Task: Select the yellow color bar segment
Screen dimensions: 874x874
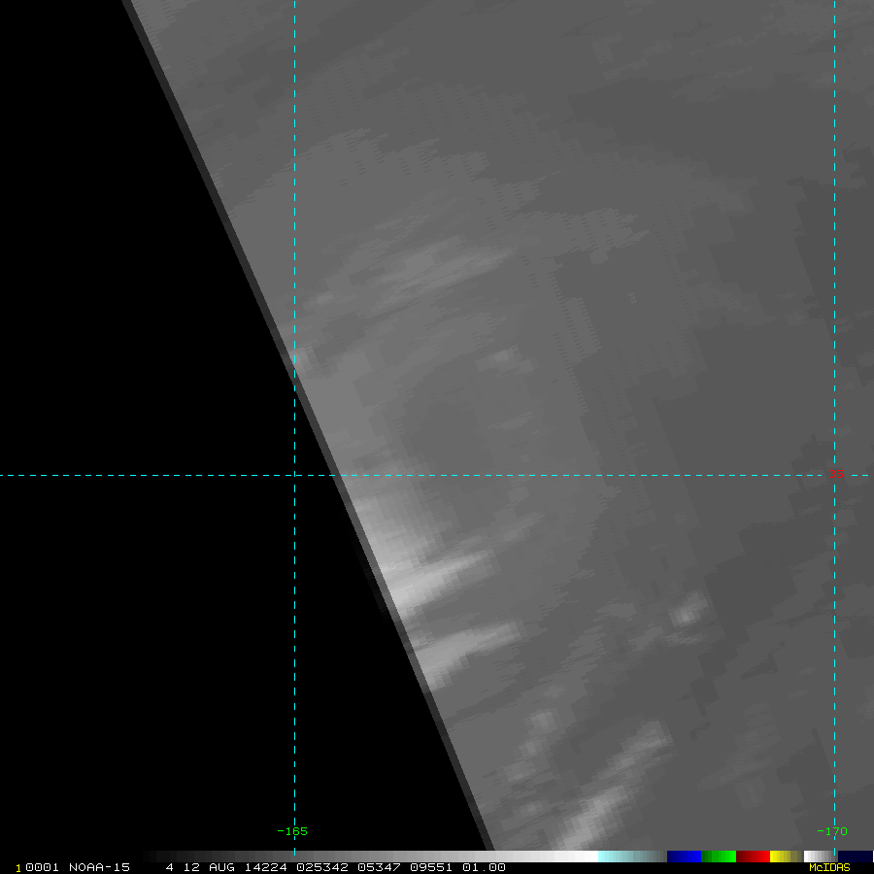Action: coord(780,857)
